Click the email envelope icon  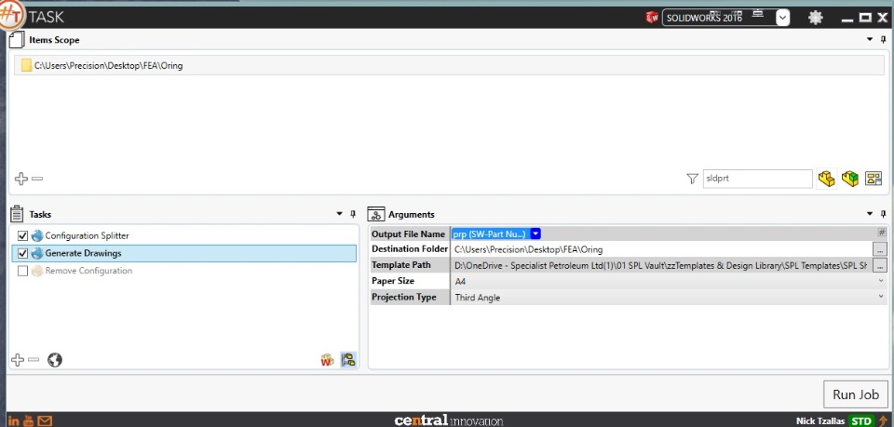tap(45, 421)
